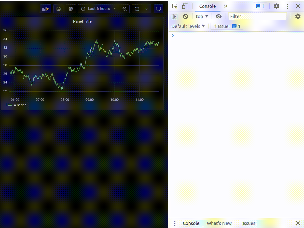Select the inspect element tool in DevTools
The image size is (304, 228).
coord(175,6)
